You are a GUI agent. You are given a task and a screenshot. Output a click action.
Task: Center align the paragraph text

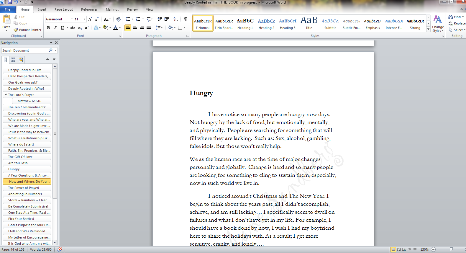coord(135,28)
